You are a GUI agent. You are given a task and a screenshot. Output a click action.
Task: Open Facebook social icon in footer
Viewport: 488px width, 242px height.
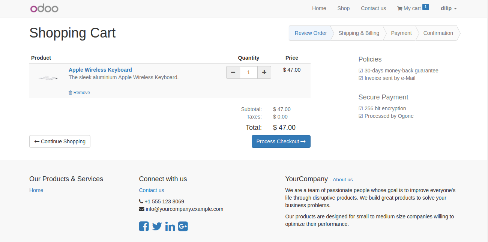[144, 226]
